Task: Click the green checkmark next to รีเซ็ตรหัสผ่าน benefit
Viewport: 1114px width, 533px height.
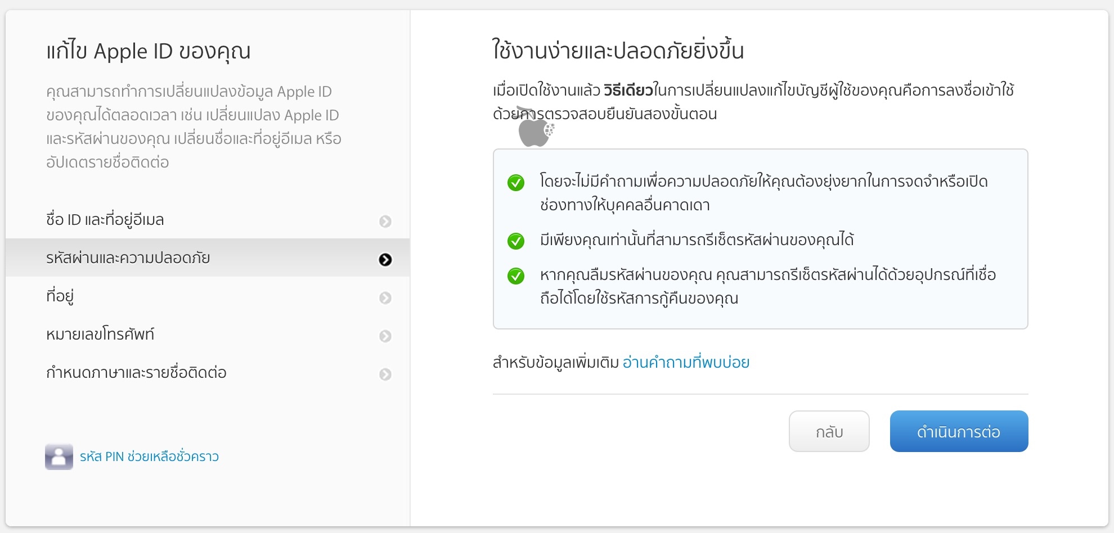Action: 516,241
